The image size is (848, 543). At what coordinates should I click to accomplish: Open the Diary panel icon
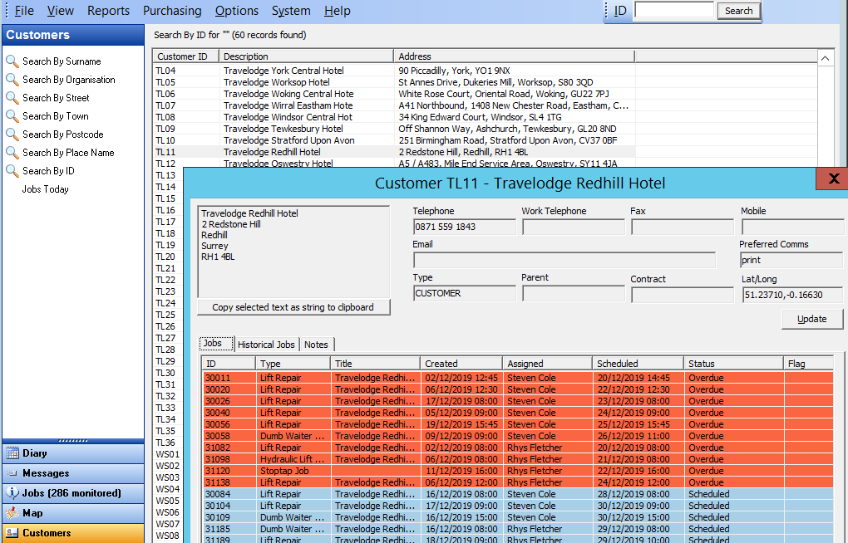(12, 453)
